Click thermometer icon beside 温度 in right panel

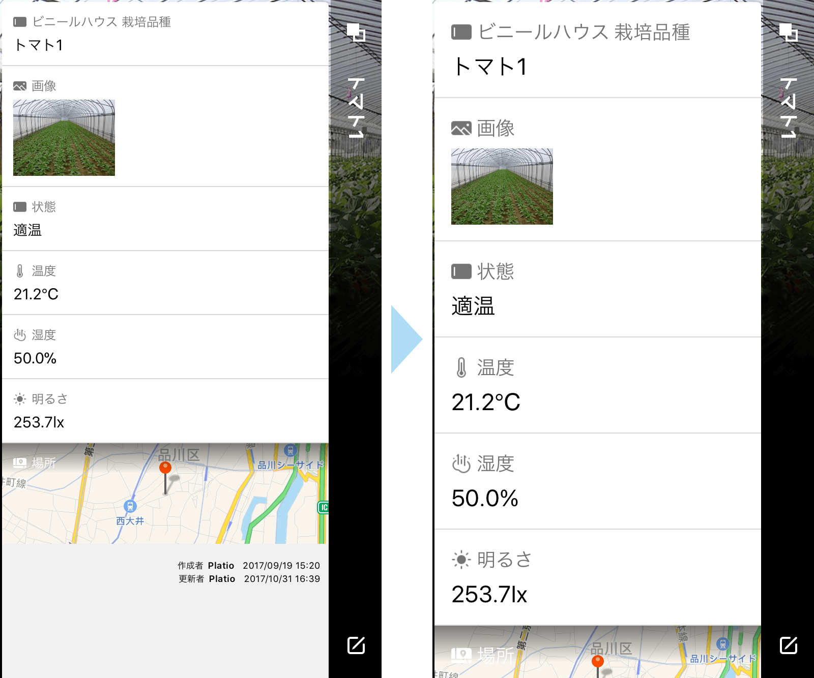coord(461,367)
